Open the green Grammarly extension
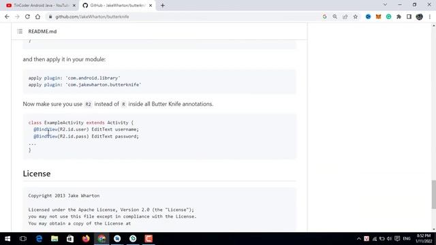This screenshot has width=436, height=245. click(388, 16)
